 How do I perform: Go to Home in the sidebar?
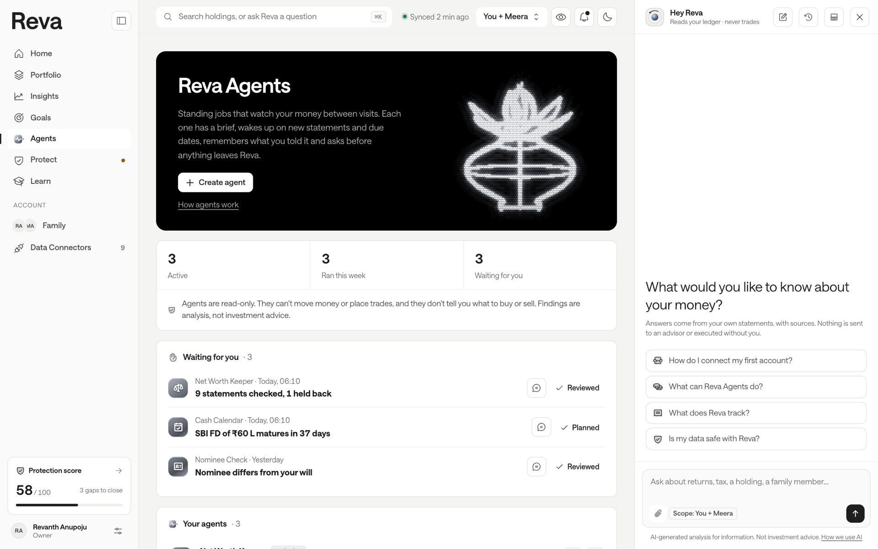tap(69, 54)
